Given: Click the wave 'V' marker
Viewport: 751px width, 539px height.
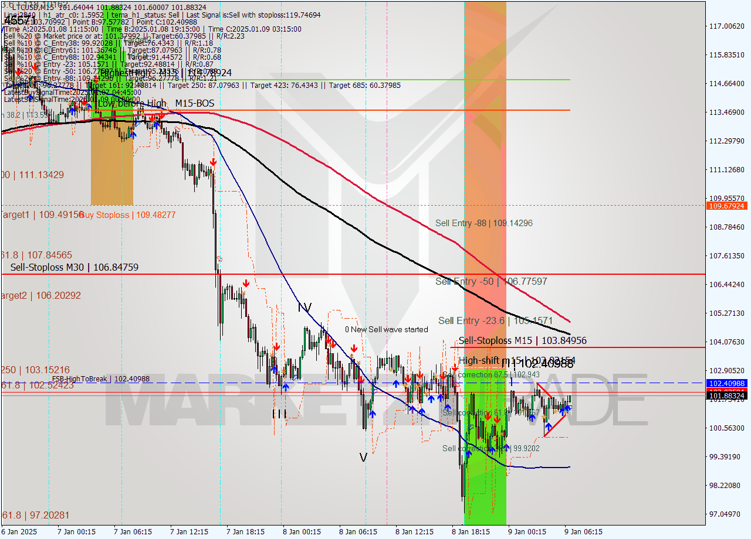Looking at the screenshot, I should 363,458.
